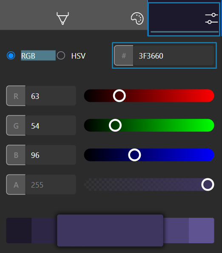Click the # hex prefix label
Screen dimensions: 222x253
point(124,56)
